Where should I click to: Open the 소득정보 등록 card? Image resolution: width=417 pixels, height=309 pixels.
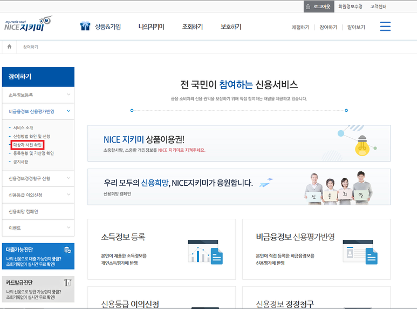point(161,250)
